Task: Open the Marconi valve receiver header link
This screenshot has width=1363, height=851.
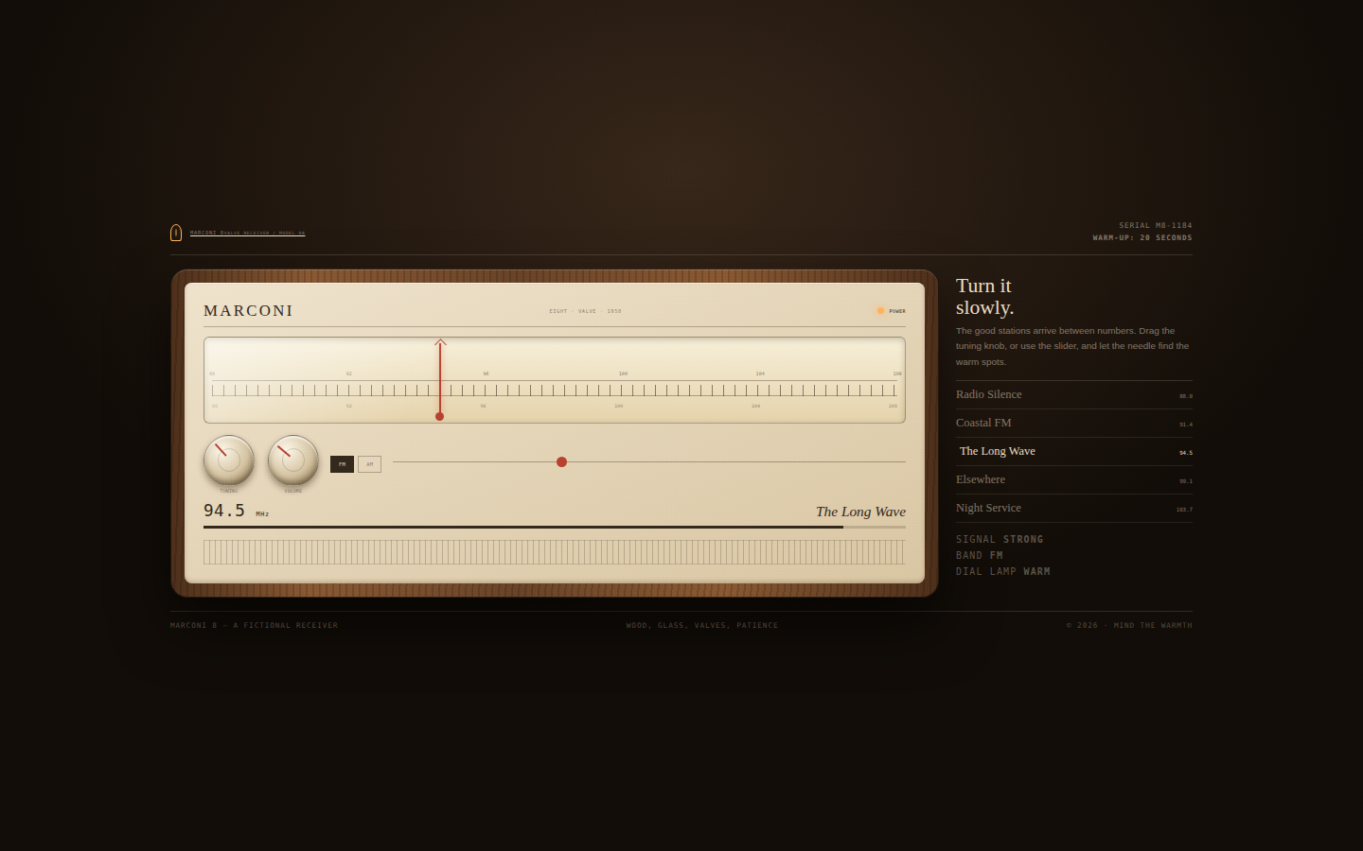Action: coord(247,233)
